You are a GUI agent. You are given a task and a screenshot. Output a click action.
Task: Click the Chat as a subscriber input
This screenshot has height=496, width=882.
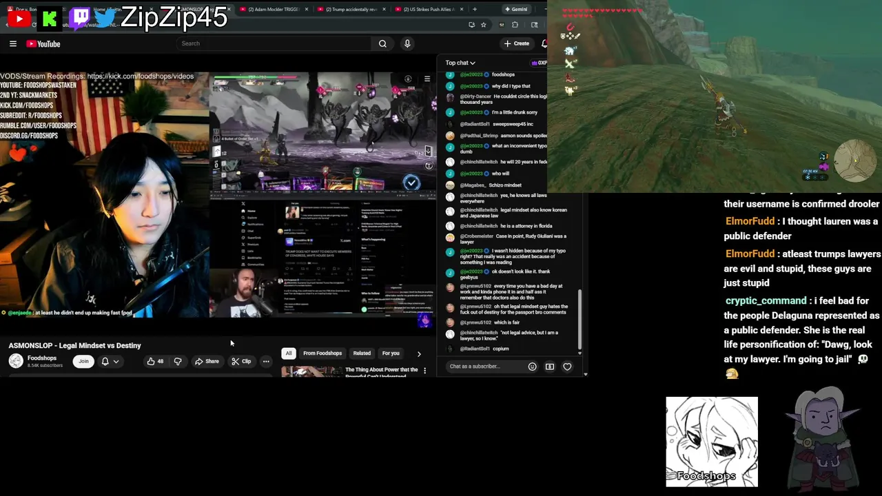click(x=486, y=366)
